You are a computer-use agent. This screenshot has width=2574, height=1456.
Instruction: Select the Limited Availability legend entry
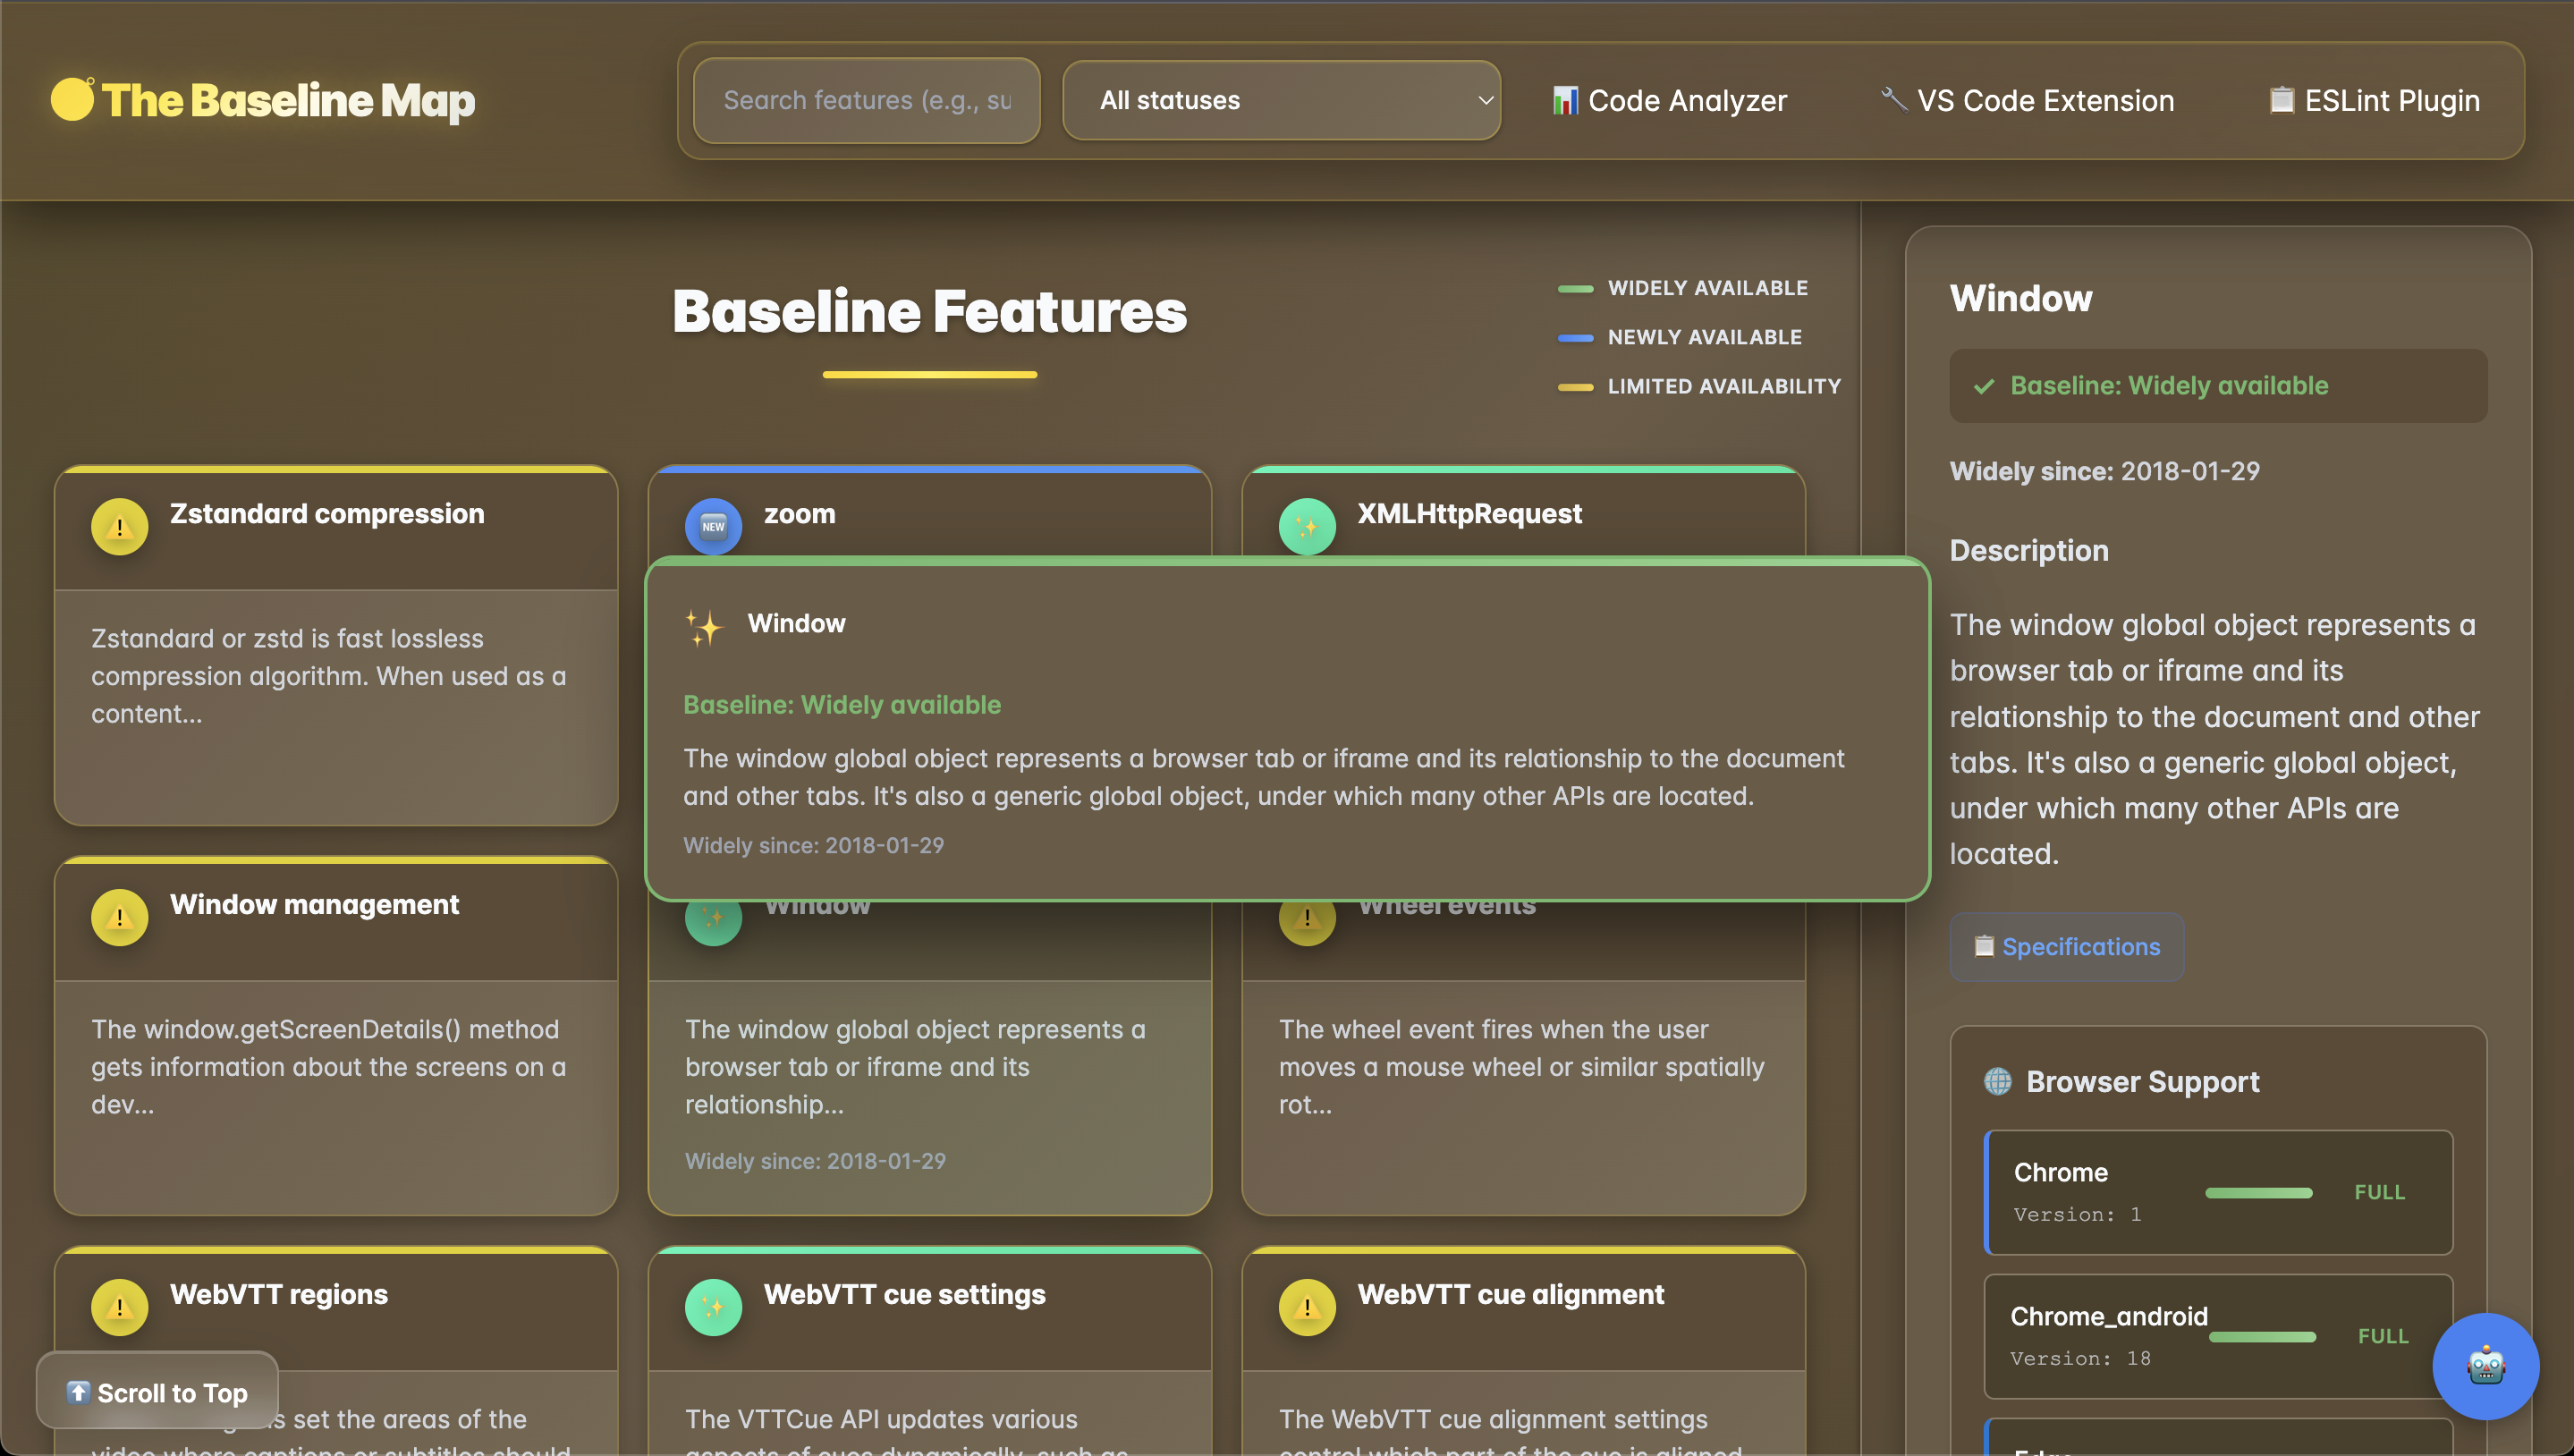coord(1723,387)
